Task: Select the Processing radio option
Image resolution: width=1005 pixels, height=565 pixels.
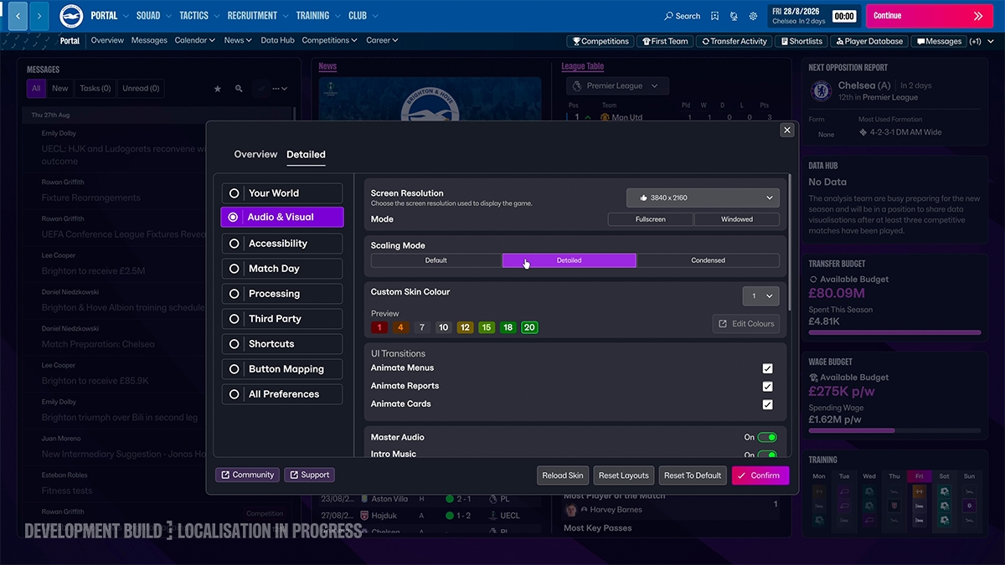Action: [282, 294]
